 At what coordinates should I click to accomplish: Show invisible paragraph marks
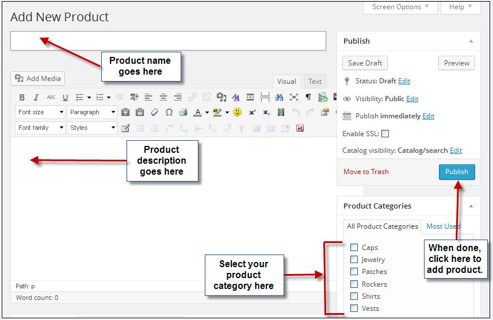(x=308, y=97)
